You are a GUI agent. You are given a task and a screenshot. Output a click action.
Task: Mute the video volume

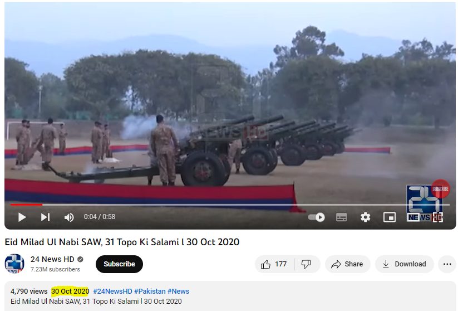[x=69, y=217]
